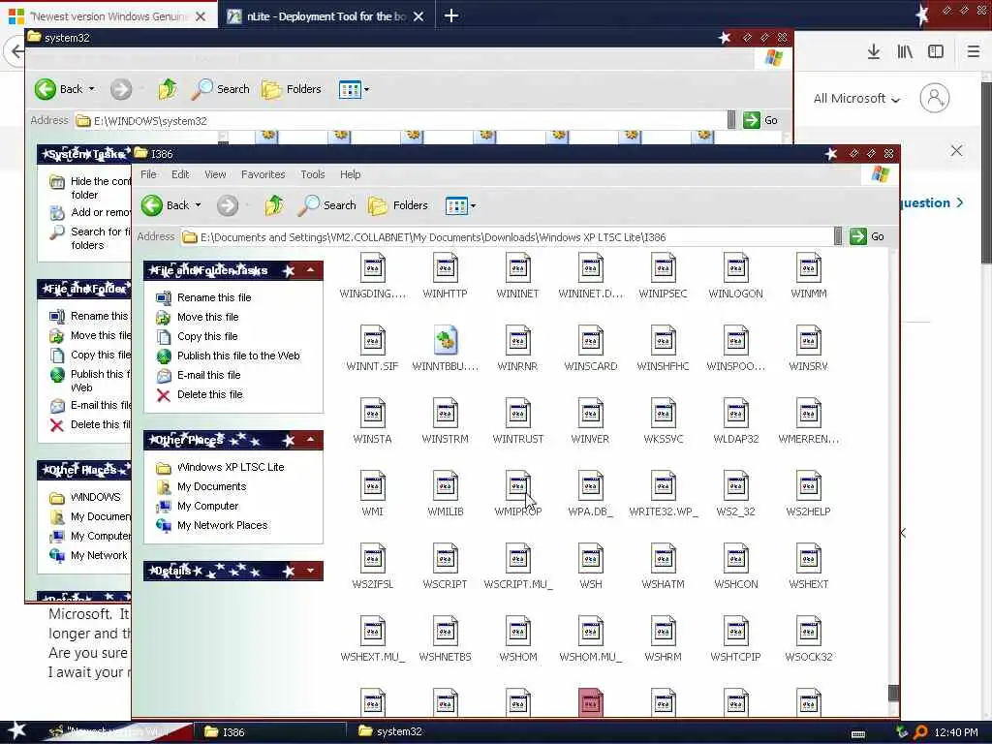Click Publish this file to the Web
Image resolution: width=992 pixels, height=744 pixels.
click(x=238, y=356)
